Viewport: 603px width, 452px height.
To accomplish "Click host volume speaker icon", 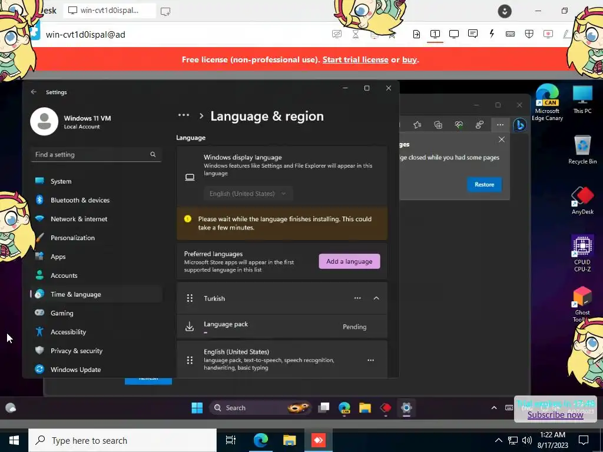I will click(527, 440).
